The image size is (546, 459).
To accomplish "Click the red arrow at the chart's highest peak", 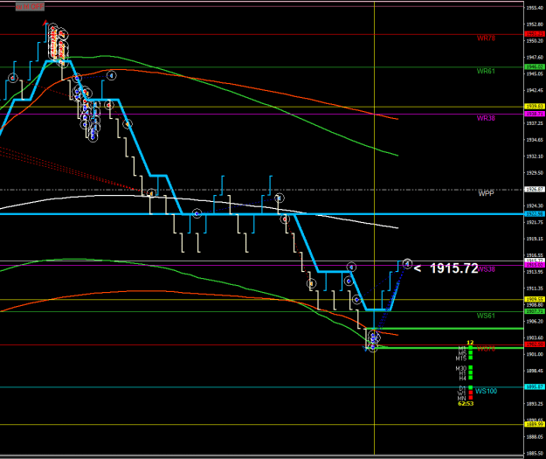I will (x=45, y=23).
